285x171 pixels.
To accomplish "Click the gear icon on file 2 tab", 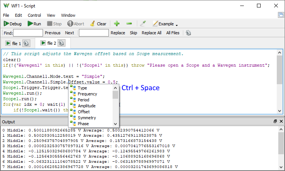I will point(61,43).
